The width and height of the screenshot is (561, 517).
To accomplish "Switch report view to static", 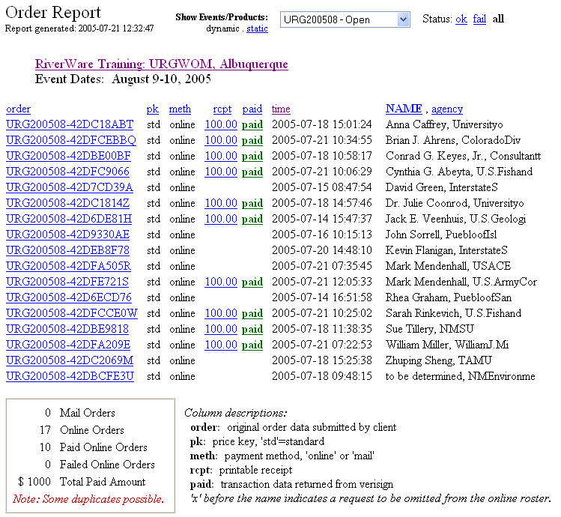I will click(x=257, y=28).
